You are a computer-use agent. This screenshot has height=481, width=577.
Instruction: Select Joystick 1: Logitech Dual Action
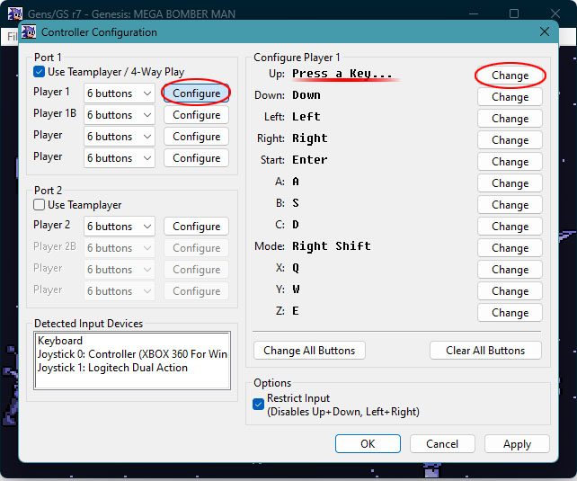point(112,367)
